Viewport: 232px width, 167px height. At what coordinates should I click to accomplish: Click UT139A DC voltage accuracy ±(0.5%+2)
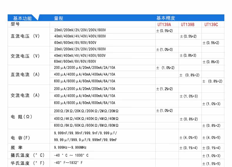tap(164, 31)
